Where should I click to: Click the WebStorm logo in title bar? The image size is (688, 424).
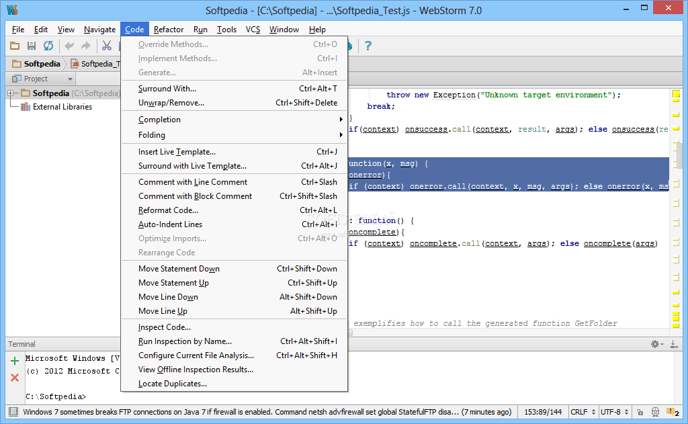(x=12, y=9)
